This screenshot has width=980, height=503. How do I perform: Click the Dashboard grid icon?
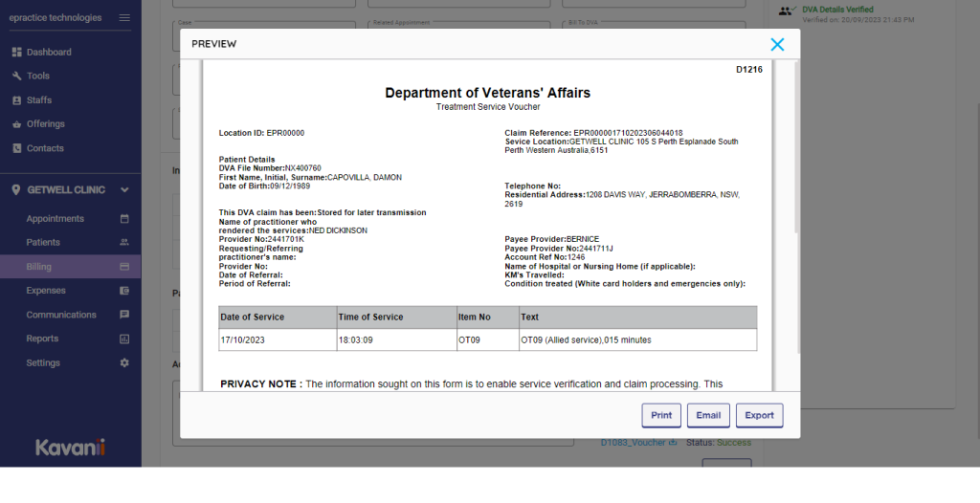16,53
